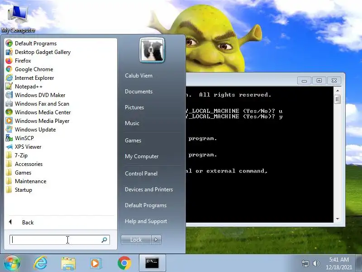Open Windows Update icon
Viewport: 362px width, 272px height.
pyautogui.click(x=9, y=129)
